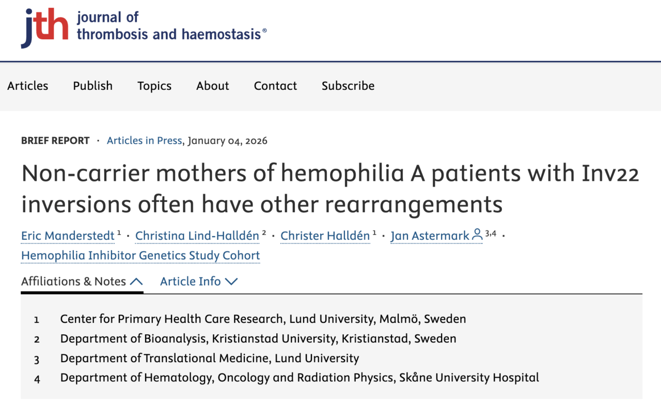The image size is (661, 406).
Task: Collapse the Affiliations & Notes section
Action: tap(82, 282)
